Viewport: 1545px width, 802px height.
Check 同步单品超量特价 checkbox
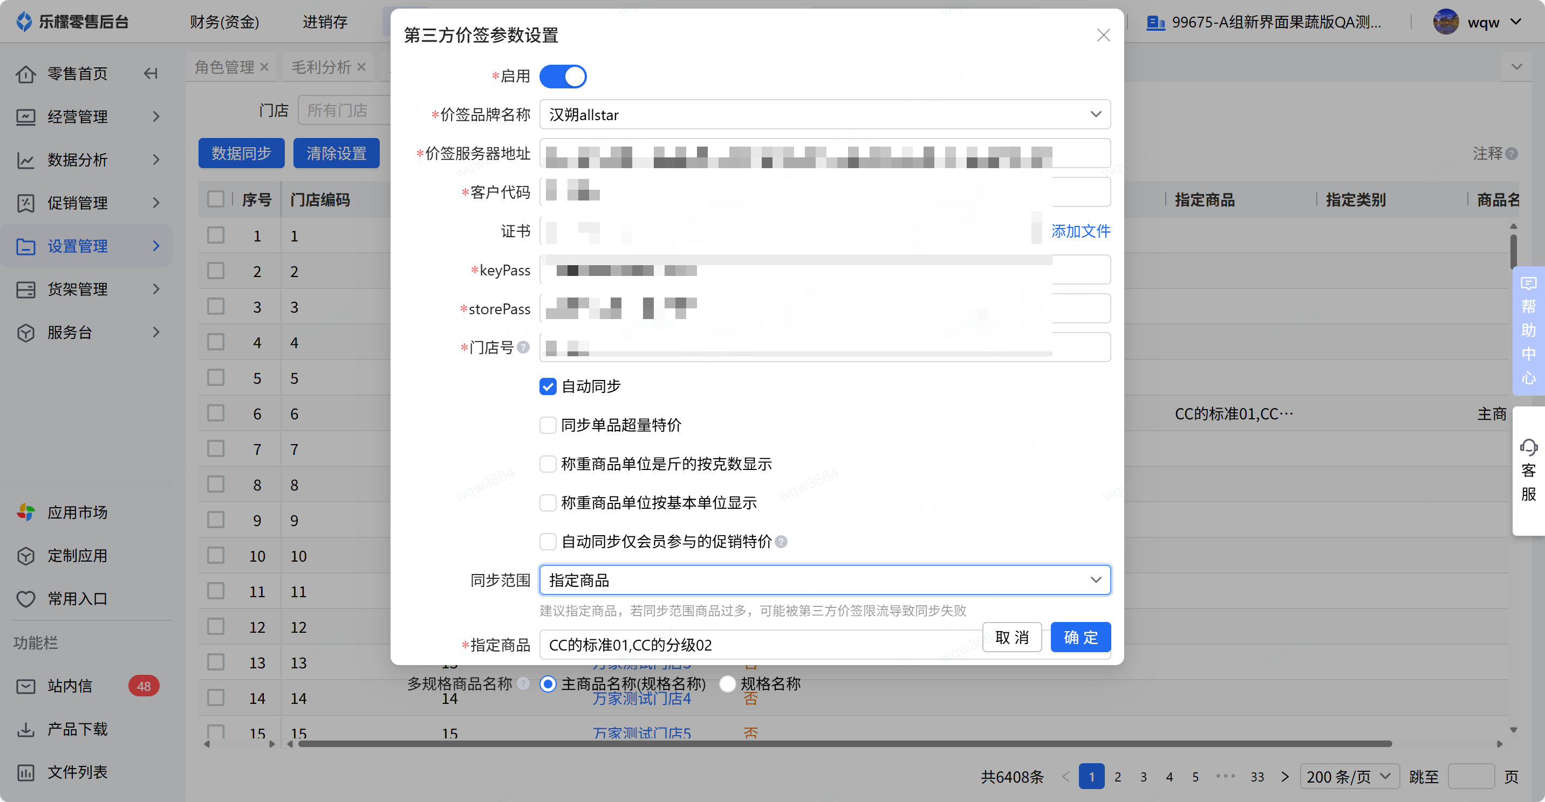pyautogui.click(x=548, y=425)
